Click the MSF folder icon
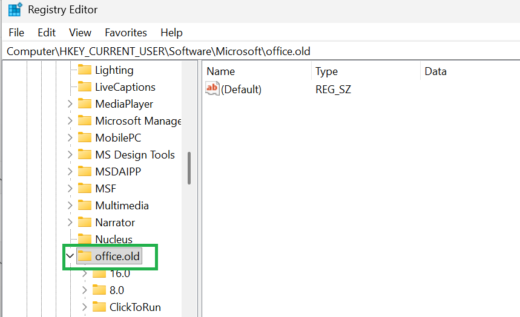This screenshot has width=520, height=317. pyautogui.click(x=85, y=188)
